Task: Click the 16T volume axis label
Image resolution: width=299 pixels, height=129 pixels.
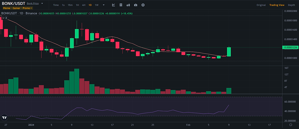Action: (x=286, y=68)
